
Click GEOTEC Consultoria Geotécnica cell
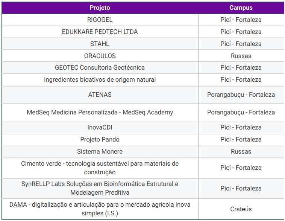pos(100,68)
